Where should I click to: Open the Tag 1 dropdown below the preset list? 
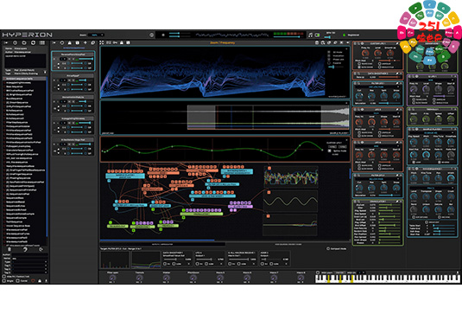pyautogui.click(x=29, y=266)
